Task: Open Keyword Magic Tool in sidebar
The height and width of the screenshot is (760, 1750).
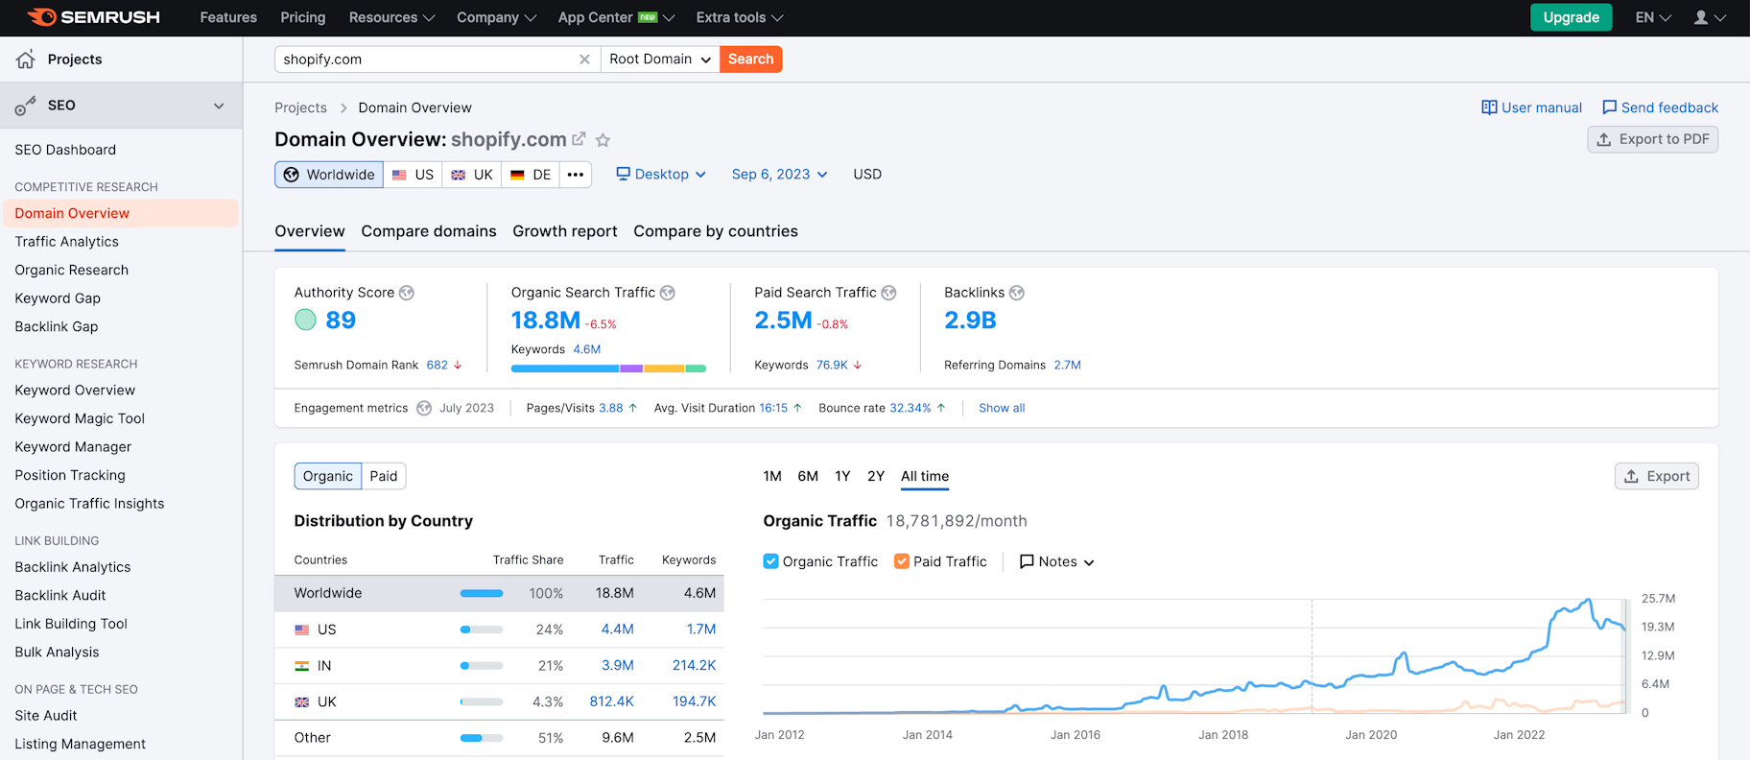Action: 80,418
